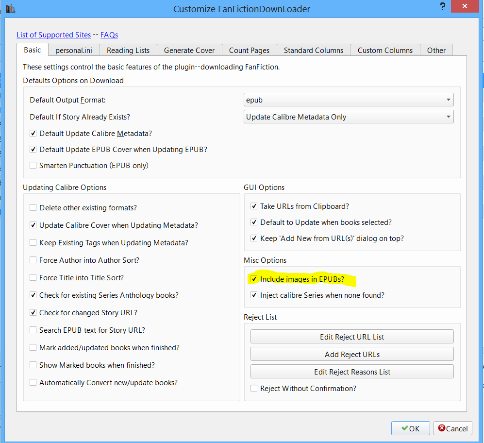
Task: Click the Cancel button
Action: point(453,428)
